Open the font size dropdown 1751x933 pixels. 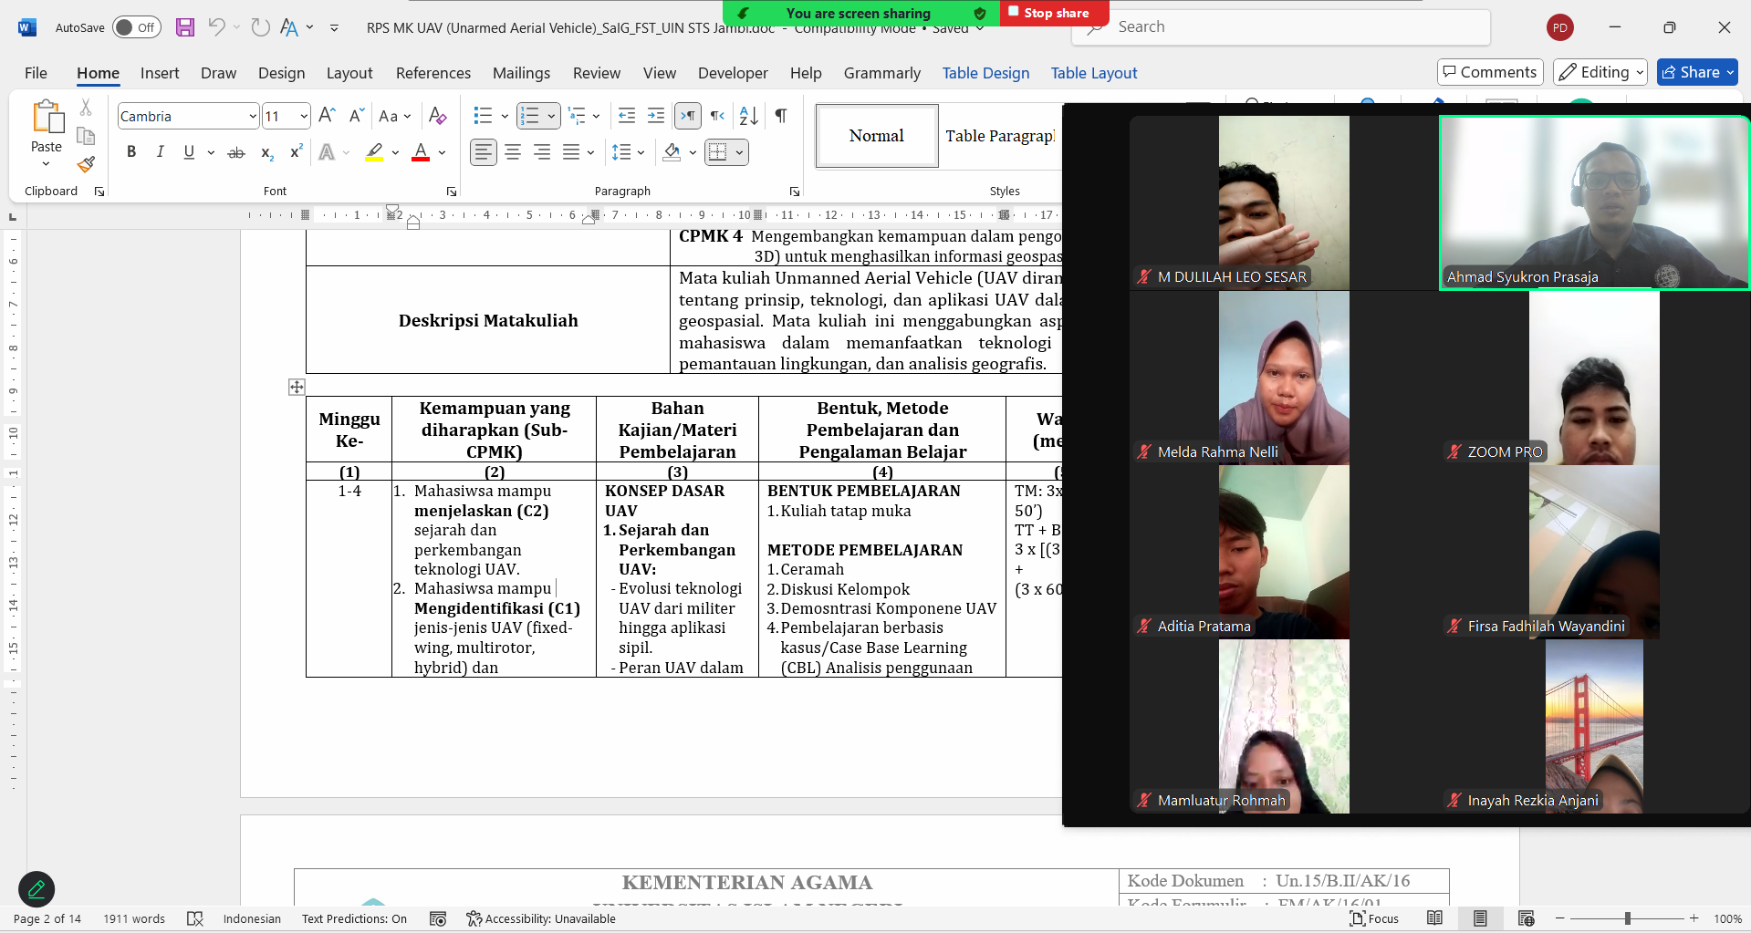[x=304, y=117]
